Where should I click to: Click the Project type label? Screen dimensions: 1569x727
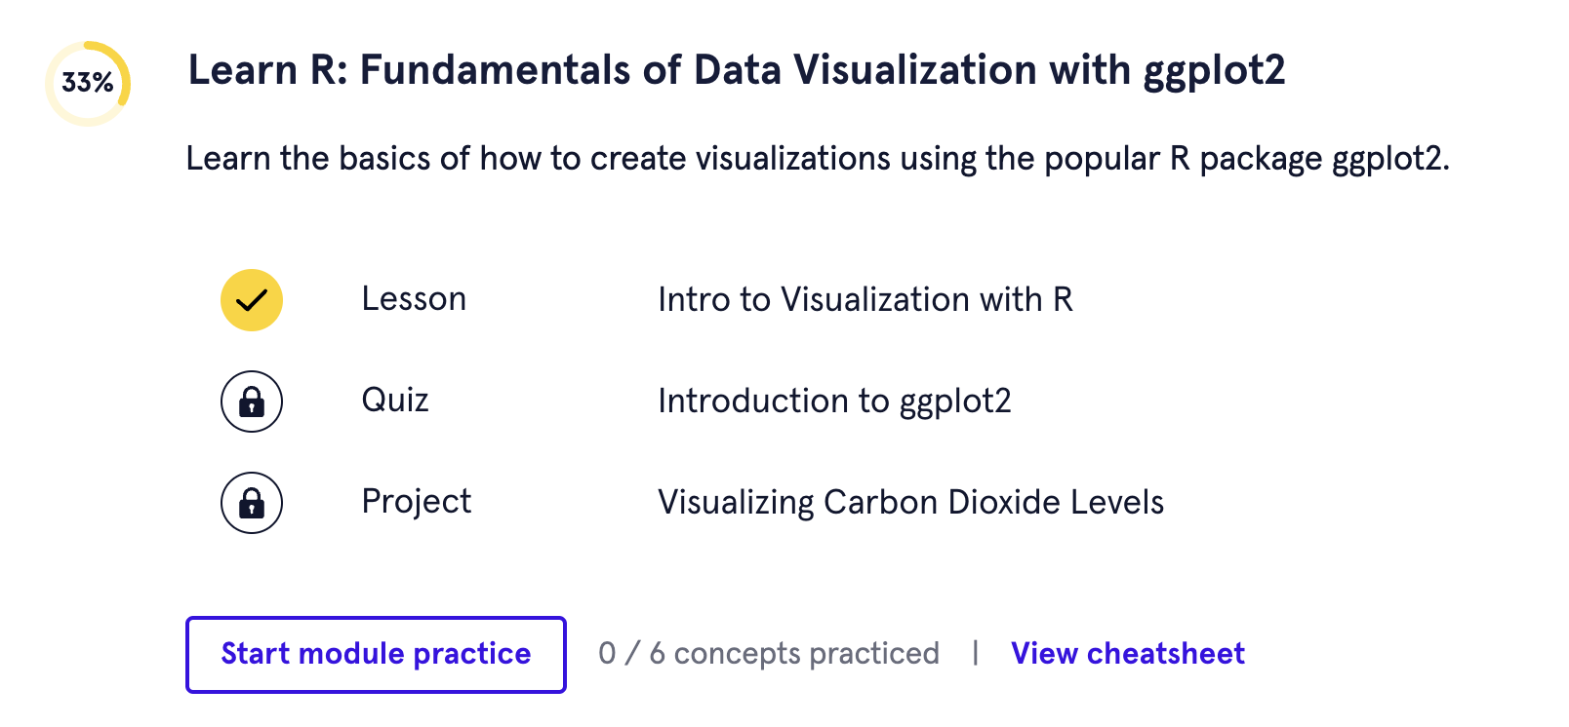[x=417, y=502]
